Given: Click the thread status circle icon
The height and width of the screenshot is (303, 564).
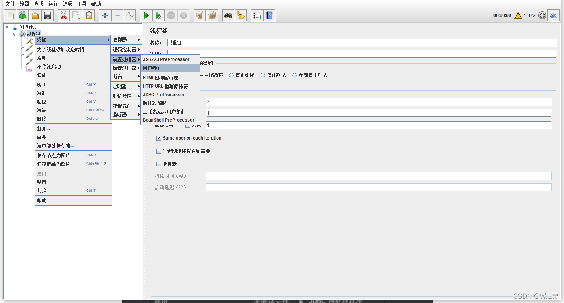Looking at the screenshot, I should coord(542,15).
